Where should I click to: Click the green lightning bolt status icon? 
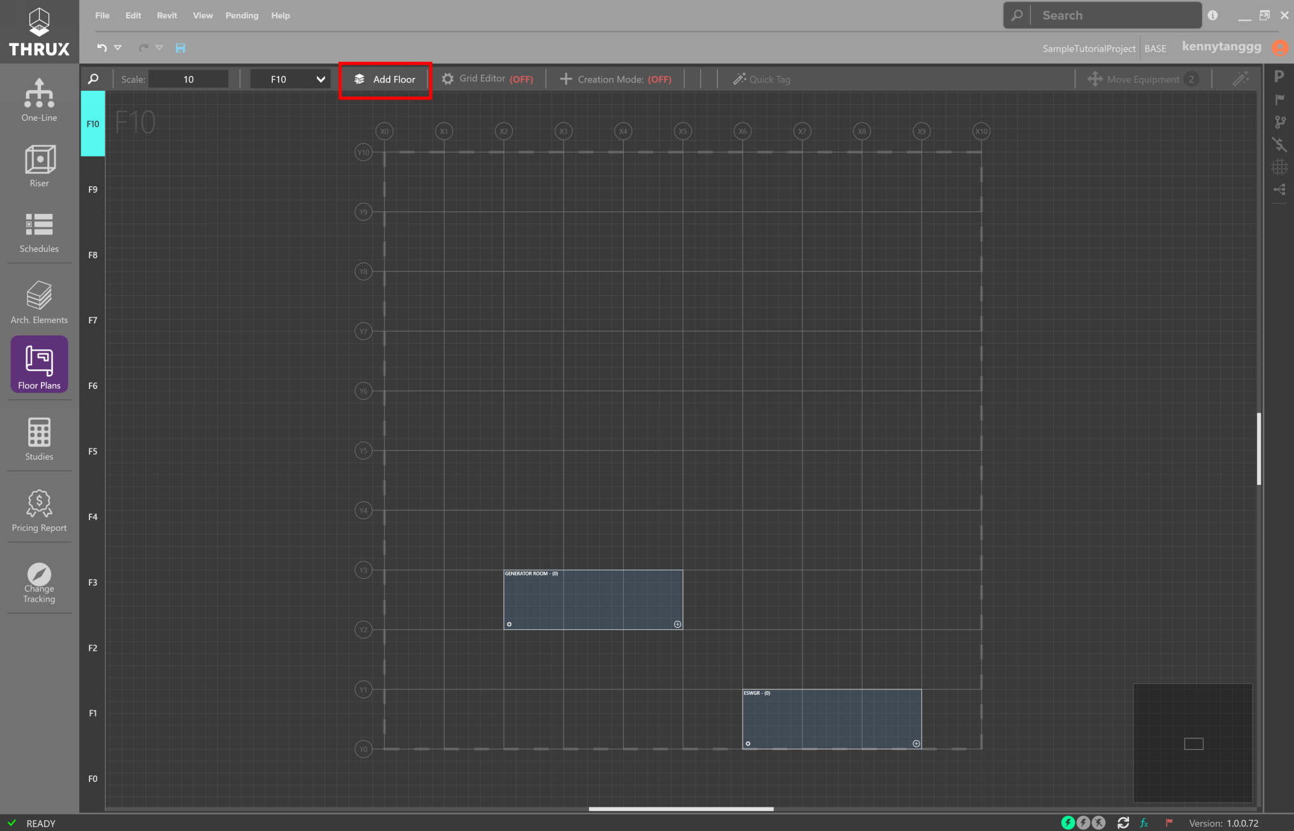[x=1068, y=823]
